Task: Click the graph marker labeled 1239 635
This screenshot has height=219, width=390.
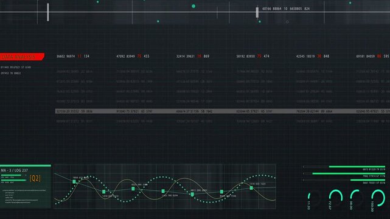Action: 103,192
